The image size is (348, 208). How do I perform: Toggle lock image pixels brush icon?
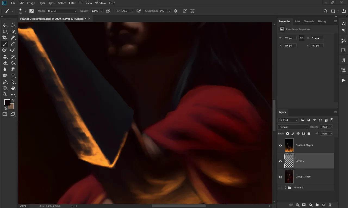[293, 134]
